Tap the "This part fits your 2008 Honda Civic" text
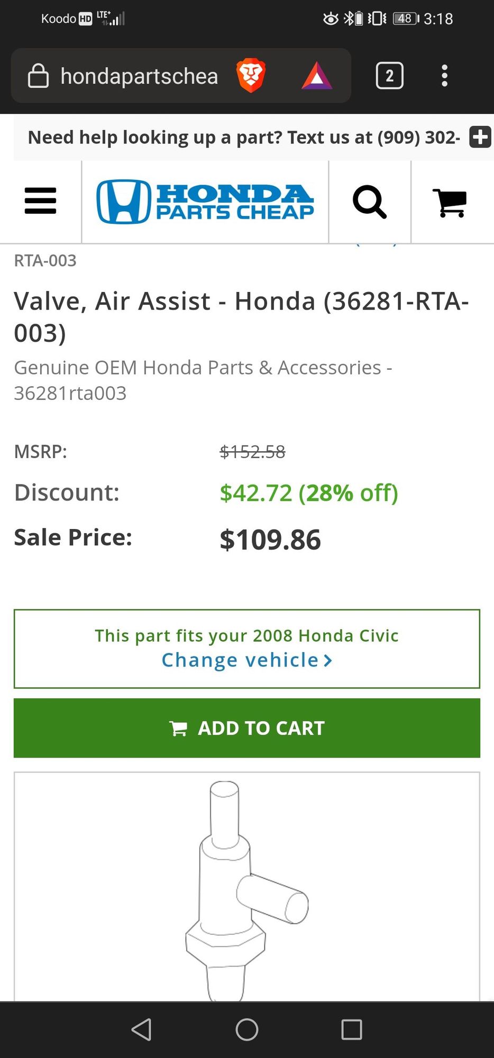 click(246, 635)
